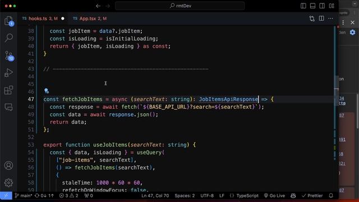Screen dimensions: 359x202
Task: Close the browser panel with X icon
Action: 352,22
